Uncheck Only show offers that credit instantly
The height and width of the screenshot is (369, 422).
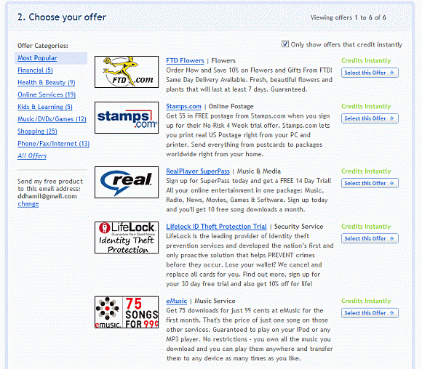click(x=285, y=44)
